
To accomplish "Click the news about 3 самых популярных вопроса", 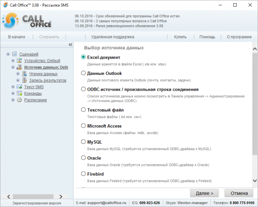I will [121, 21].
